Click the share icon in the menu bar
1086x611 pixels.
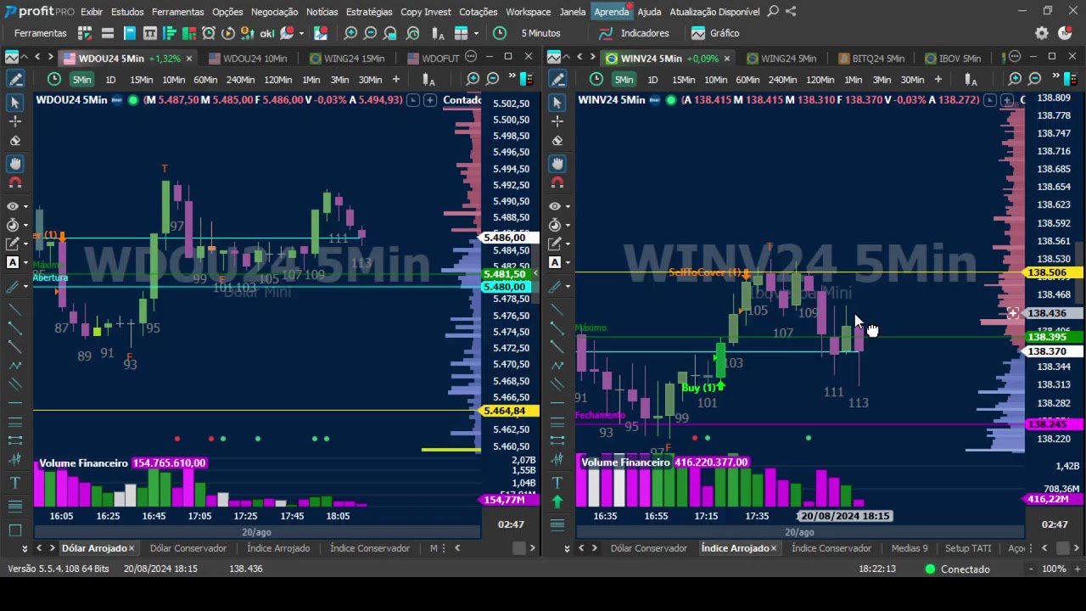pyautogui.click(x=791, y=12)
